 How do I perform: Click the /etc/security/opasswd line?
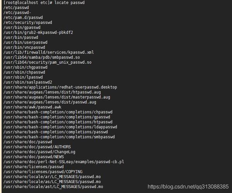click(28, 22)
